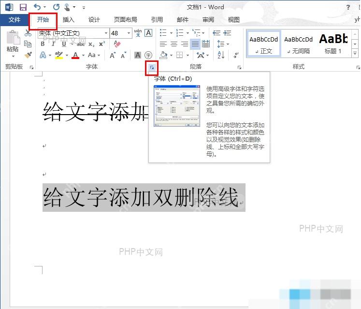361x309 pixels.
Task: Open highlight color dropdown arrow
Action: coord(67,55)
